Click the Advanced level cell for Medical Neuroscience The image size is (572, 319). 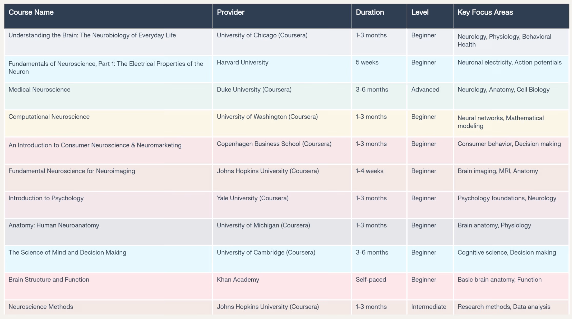425,89
